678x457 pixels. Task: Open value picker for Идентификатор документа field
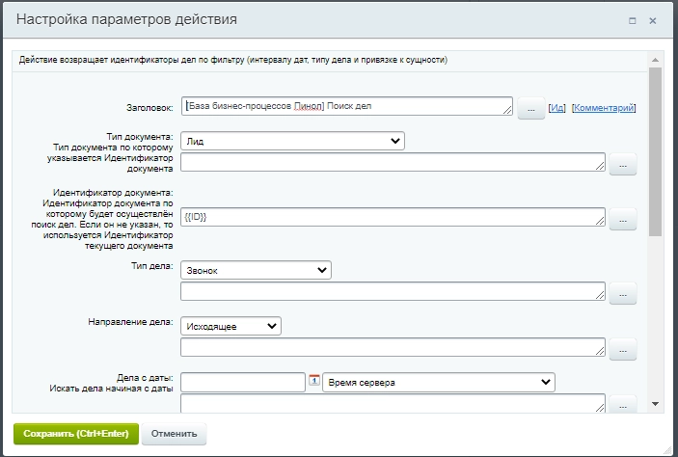coord(622,220)
